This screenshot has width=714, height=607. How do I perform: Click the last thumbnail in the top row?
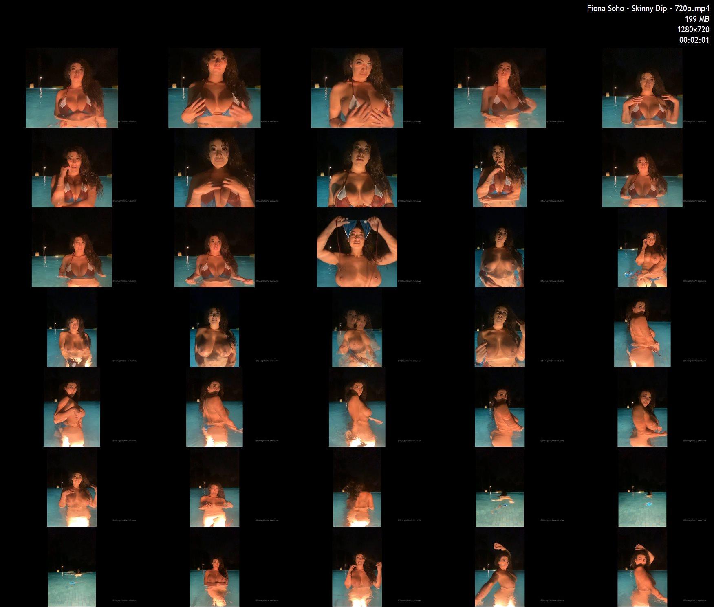pos(642,88)
